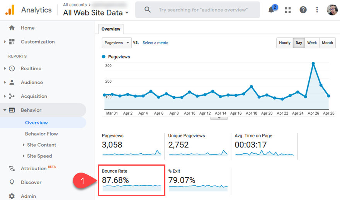Switch chart to Hourly view

[284, 43]
